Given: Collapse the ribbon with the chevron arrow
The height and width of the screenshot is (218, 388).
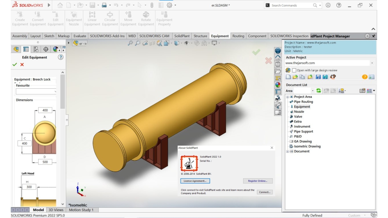Looking at the screenshot, I should (373, 29).
